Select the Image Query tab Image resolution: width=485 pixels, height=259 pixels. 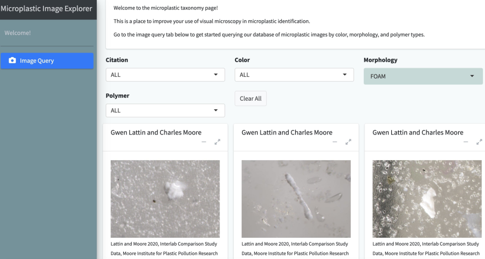coord(47,61)
